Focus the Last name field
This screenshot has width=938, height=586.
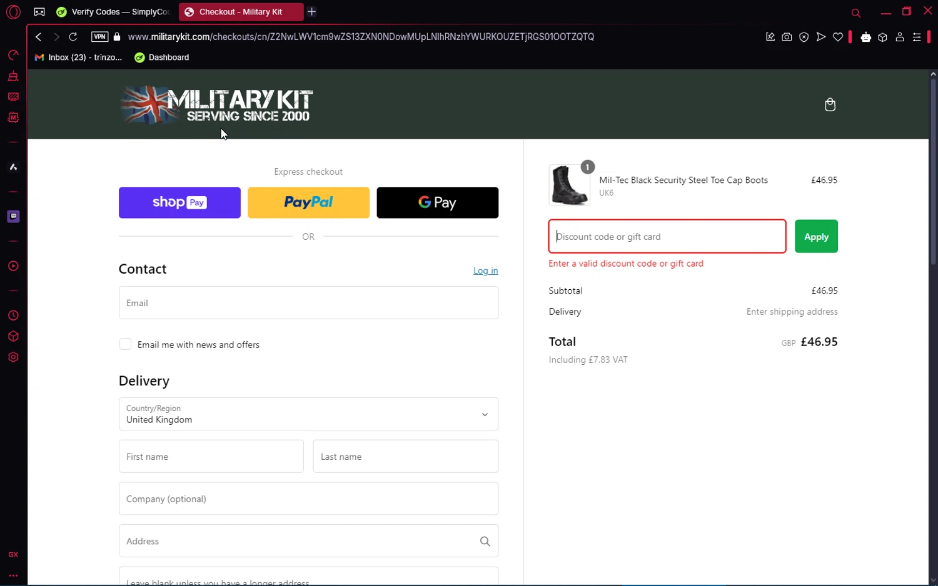click(406, 457)
